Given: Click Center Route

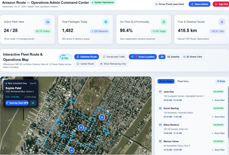Looking at the screenshot, I should 85,64.
